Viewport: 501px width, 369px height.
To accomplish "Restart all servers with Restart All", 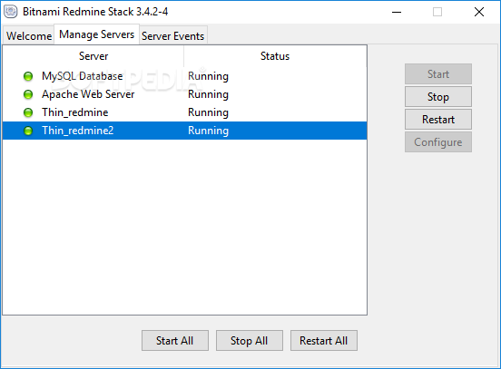I will point(324,341).
